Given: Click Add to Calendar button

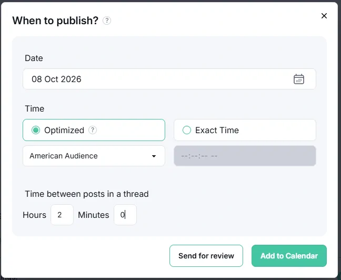Looking at the screenshot, I should coord(289,256).
